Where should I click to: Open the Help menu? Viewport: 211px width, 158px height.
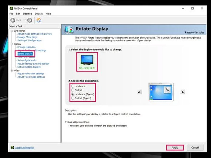pyautogui.click(x=48, y=14)
